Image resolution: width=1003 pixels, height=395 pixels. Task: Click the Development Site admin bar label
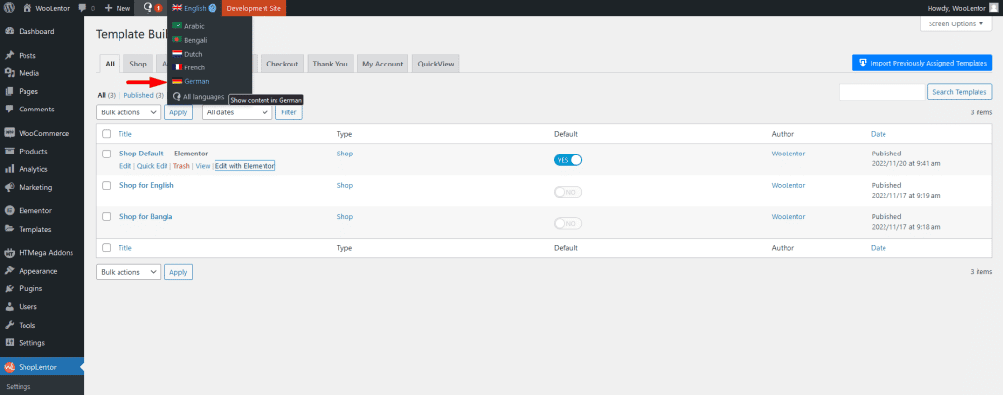point(254,8)
